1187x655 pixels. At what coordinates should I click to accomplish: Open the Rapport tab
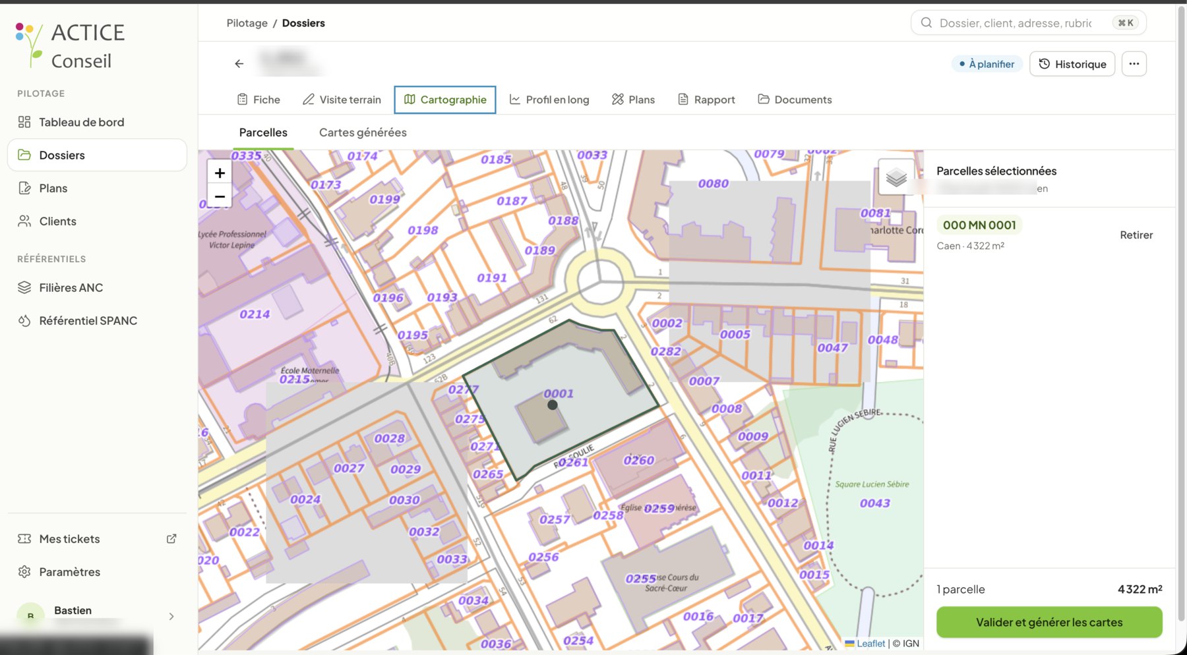(706, 100)
